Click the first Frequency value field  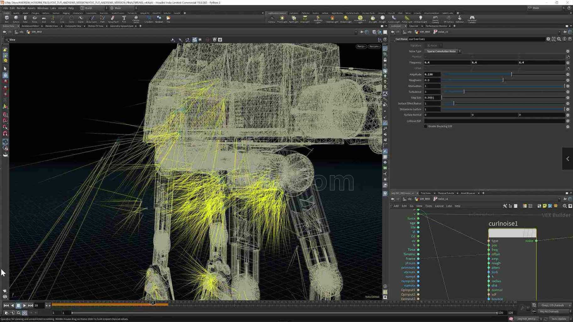447,62
